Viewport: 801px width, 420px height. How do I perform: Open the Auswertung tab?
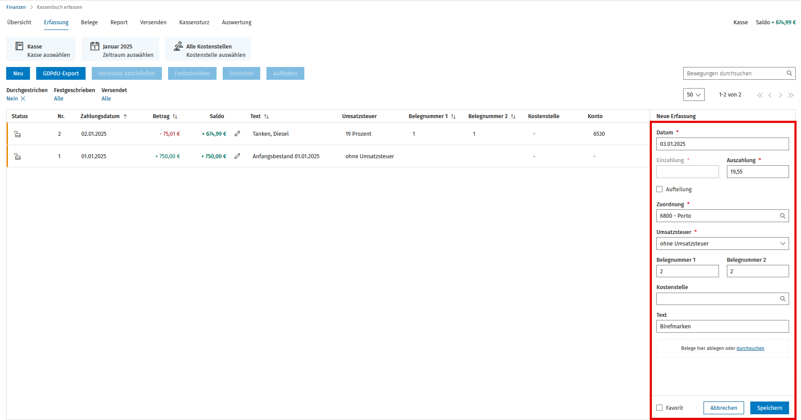236,22
